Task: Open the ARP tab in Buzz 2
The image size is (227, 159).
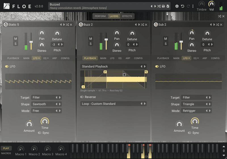Action: pyautogui.click(x=128, y=58)
